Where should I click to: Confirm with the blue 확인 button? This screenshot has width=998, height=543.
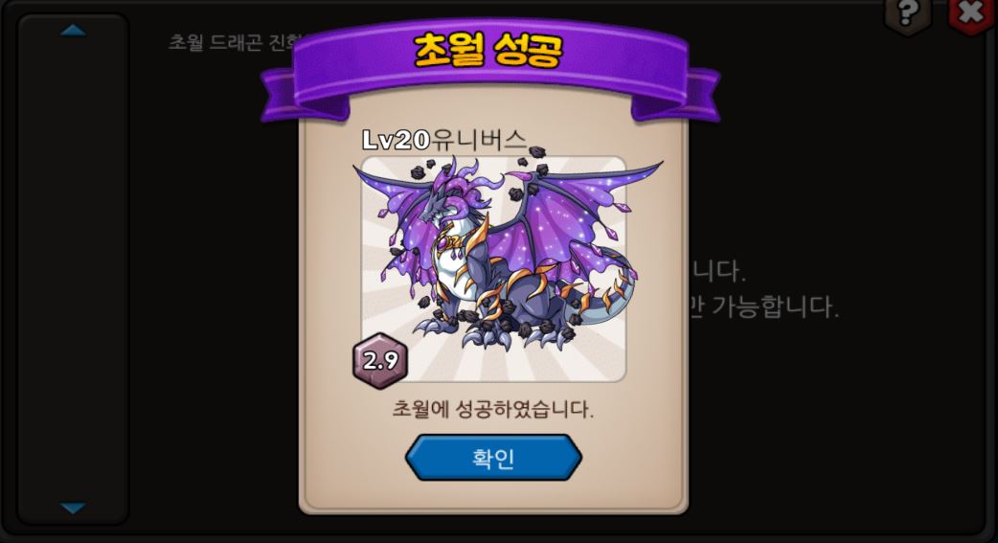coord(493,458)
